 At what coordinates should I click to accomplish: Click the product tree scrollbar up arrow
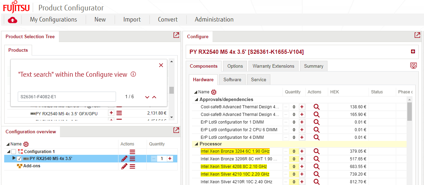click(171, 61)
